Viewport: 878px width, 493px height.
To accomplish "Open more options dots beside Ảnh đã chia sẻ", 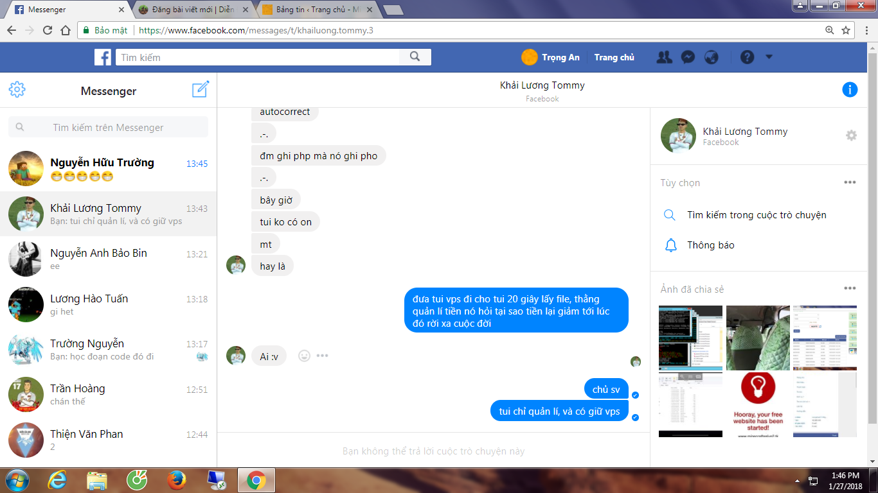I will click(x=850, y=289).
